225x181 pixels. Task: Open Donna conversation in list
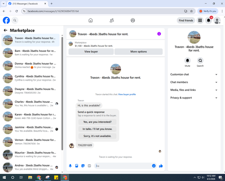click(x=31, y=65)
